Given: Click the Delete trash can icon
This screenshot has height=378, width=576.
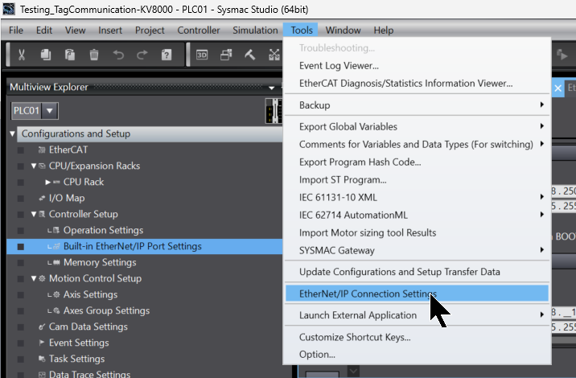Looking at the screenshot, I should click(x=94, y=55).
